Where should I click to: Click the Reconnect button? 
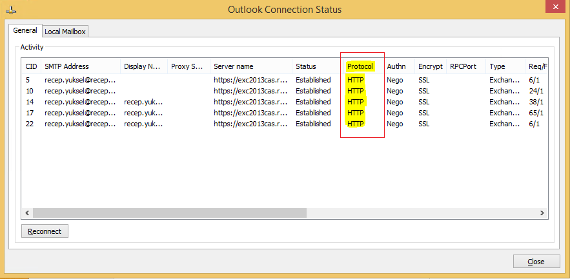(x=45, y=231)
